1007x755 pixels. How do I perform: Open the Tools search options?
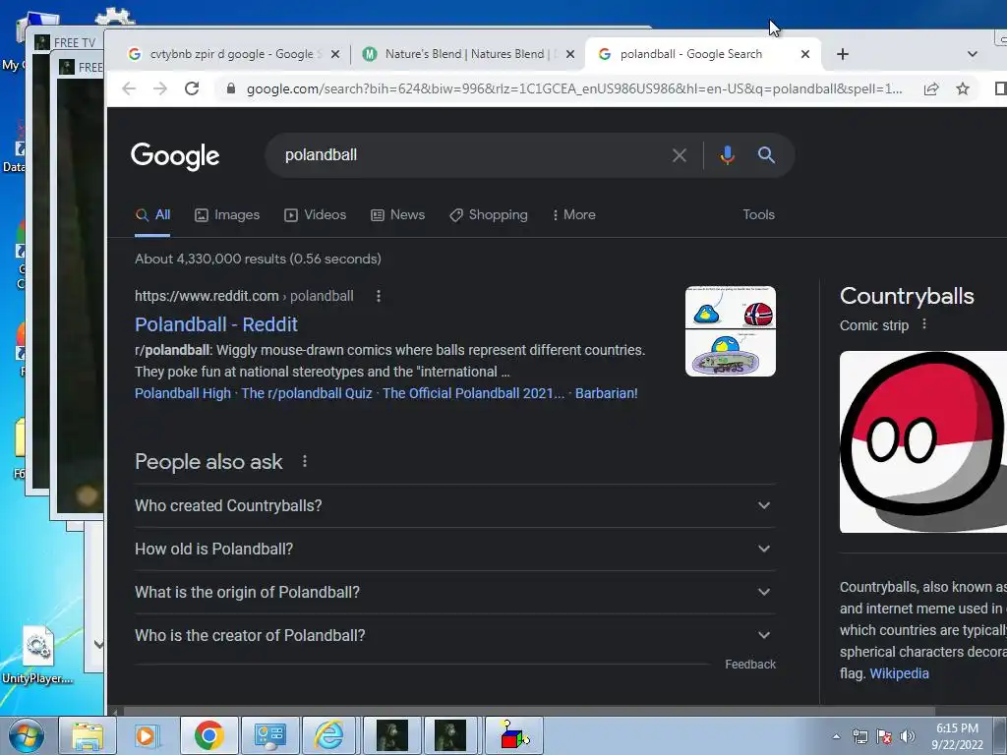pyautogui.click(x=758, y=215)
